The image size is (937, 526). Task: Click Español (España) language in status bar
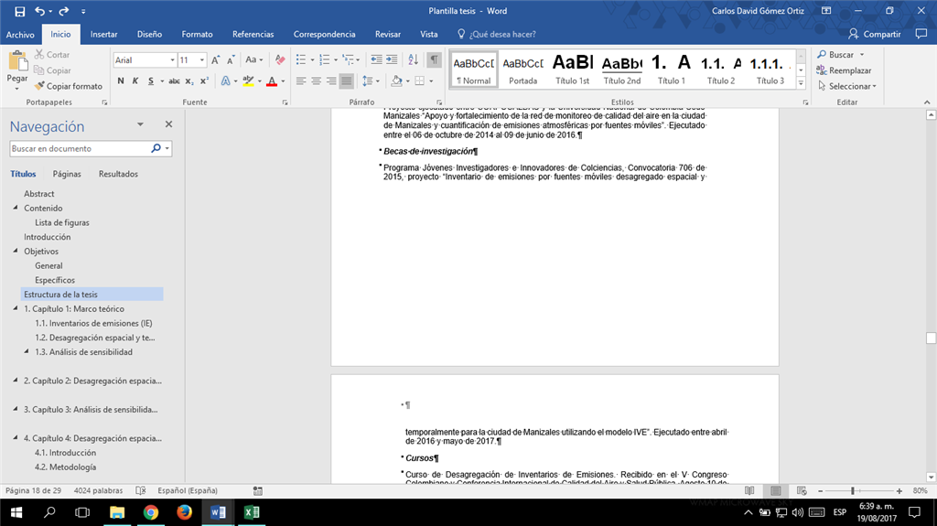tap(188, 490)
